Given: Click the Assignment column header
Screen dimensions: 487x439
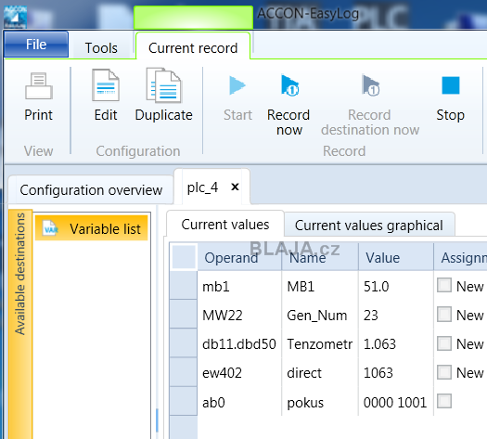Looking at the screenshot, I should (461, 258).
